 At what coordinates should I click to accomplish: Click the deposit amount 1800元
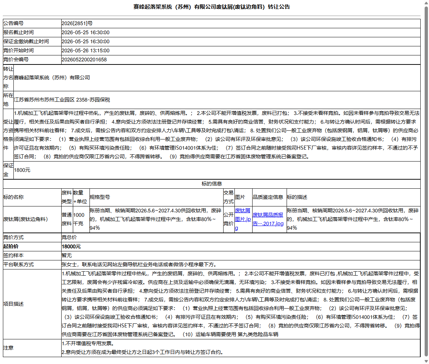tap(22, 170)
